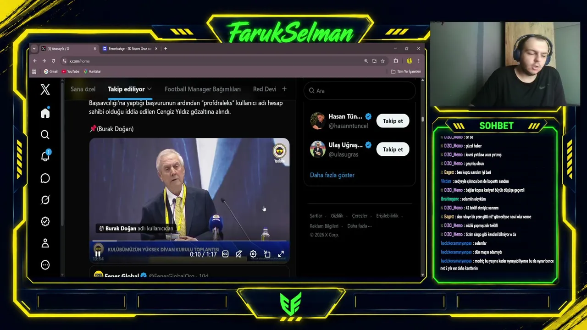Click the Ara search field
Viewport: 587px width, 330px height.
pos(360,91)
